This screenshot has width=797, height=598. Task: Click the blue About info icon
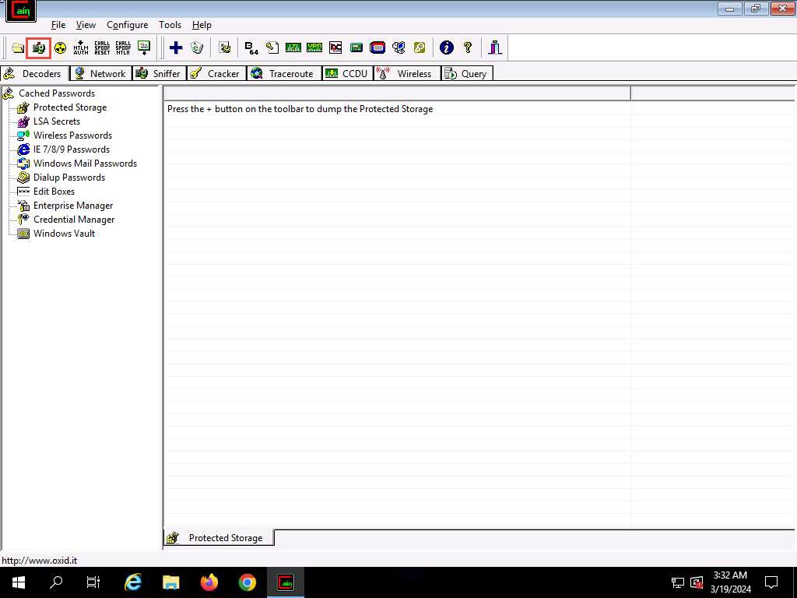[x=447, y=48]
